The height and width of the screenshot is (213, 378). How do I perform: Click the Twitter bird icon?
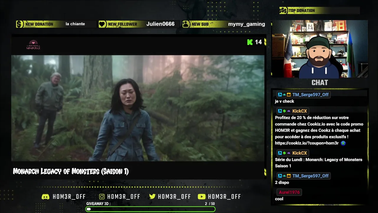[x=152, y=197]
